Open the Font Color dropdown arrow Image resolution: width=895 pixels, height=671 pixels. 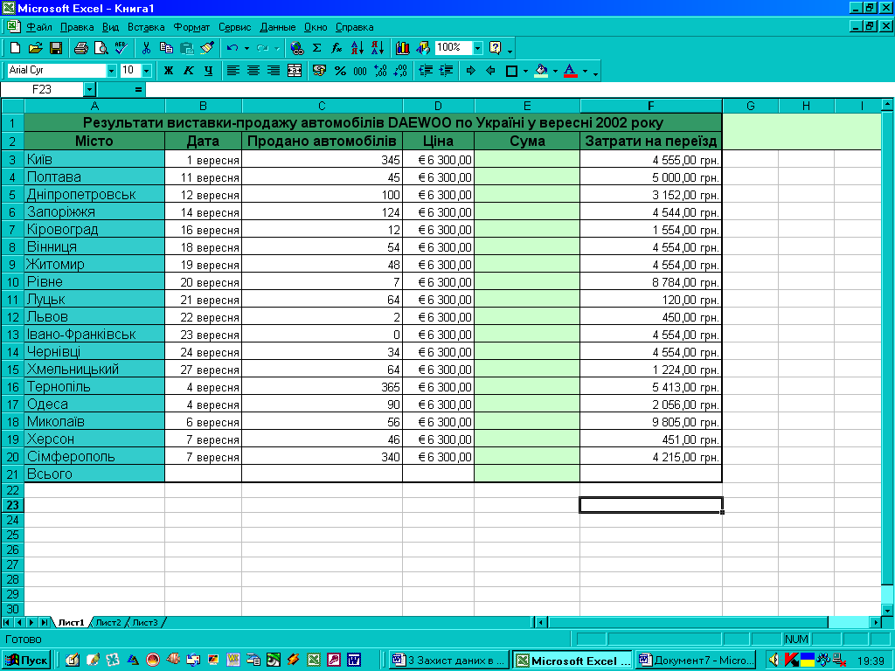(x=585, y=72)
